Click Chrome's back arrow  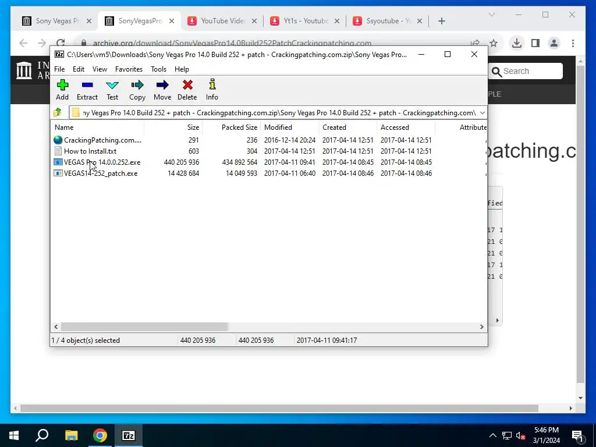(23, 43)
